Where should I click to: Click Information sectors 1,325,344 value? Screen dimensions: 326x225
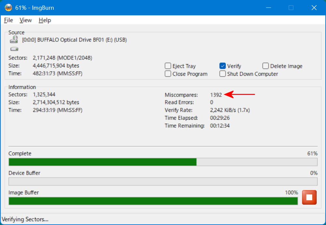(x=44, y=95)
